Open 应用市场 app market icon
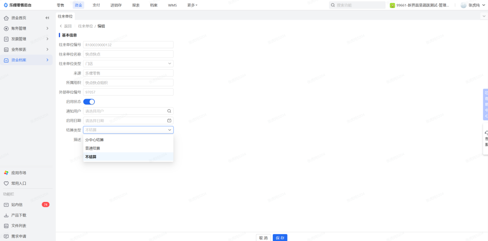 point(6,173)
